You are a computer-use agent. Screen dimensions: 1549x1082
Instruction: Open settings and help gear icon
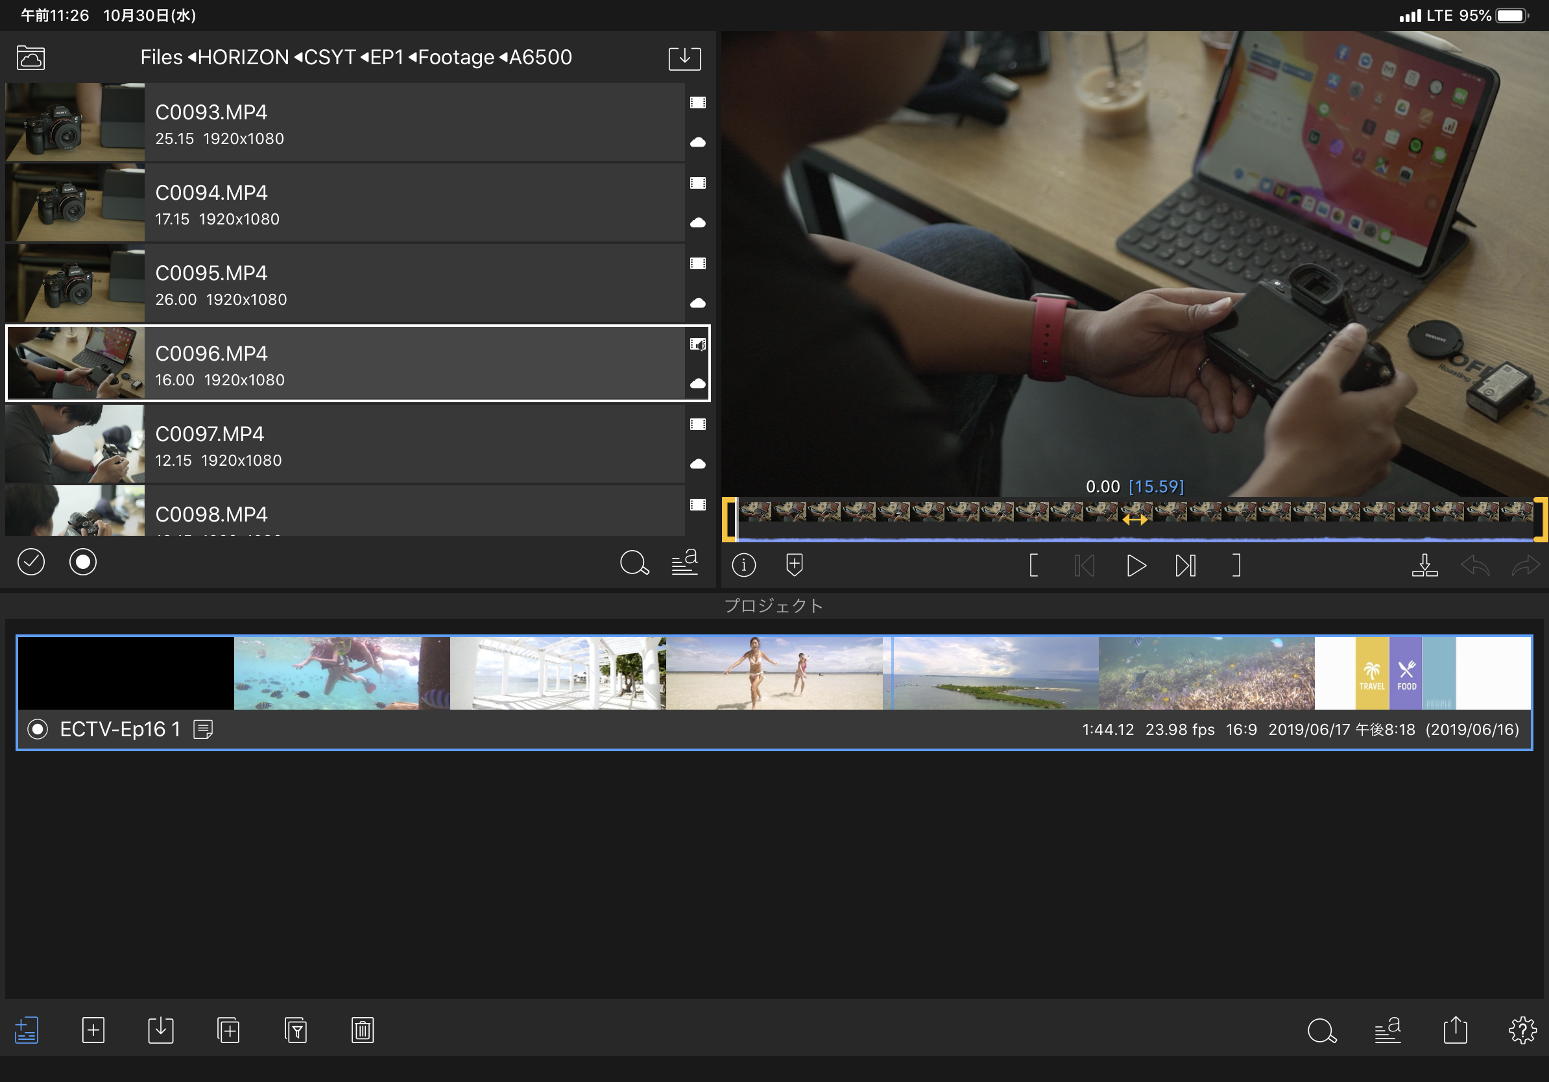click(1522, 1030)
